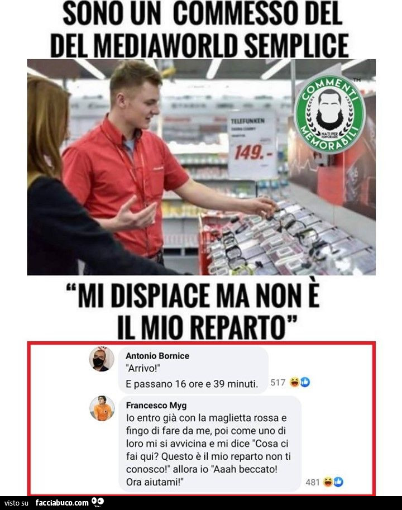Click laughing emoji on Francesco's comment

coord(328,482)
